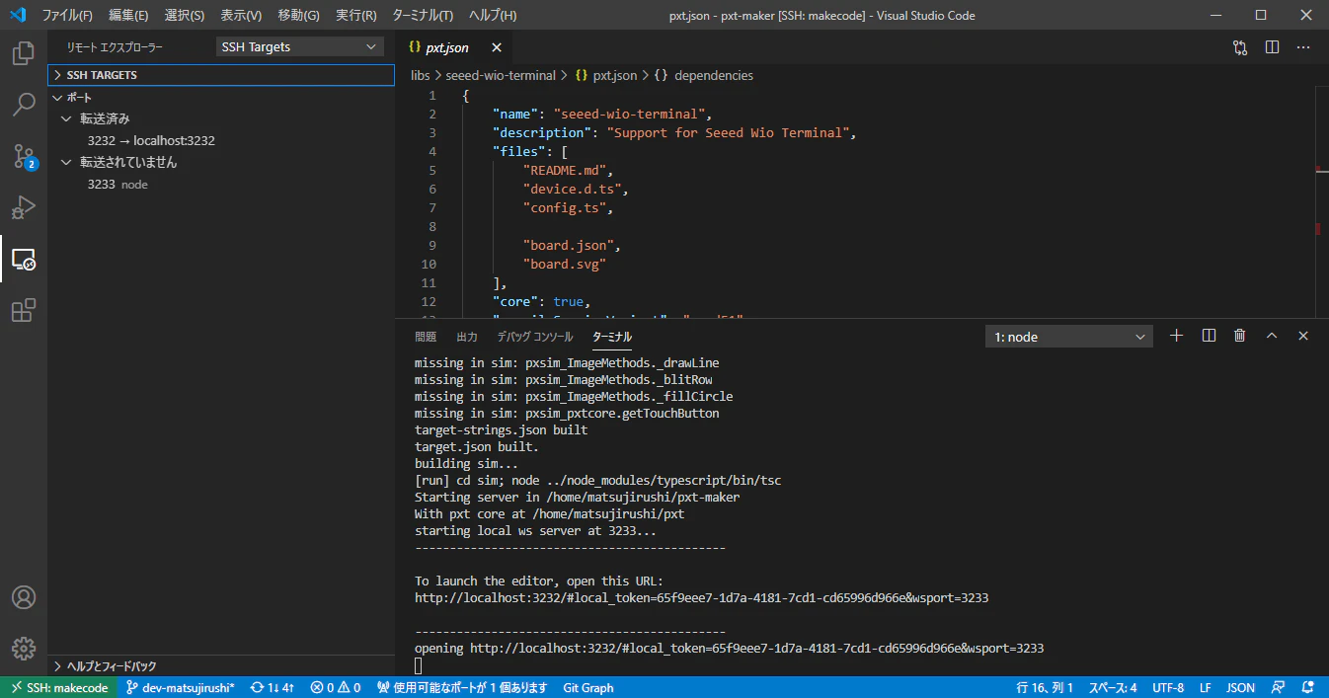This screenshot has width=1329, height=698.
Task: Open the SSH Targets dropdown selector
Action: tap(300, 47)
